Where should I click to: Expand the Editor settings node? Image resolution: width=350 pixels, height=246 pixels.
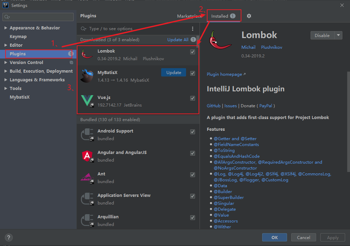click(6, 45)
